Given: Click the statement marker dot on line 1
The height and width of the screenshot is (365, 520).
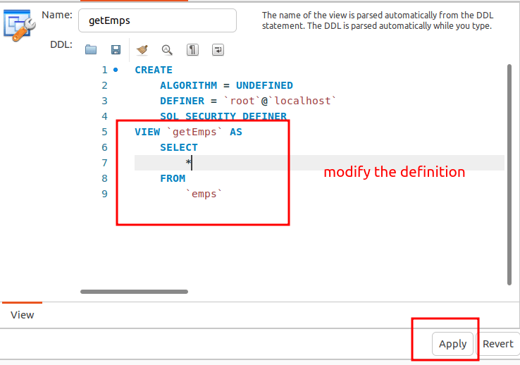Looking at the screenshot, I should 116,70.
